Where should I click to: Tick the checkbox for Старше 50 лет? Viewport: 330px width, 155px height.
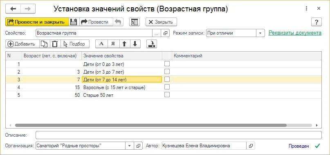(167, 95)
